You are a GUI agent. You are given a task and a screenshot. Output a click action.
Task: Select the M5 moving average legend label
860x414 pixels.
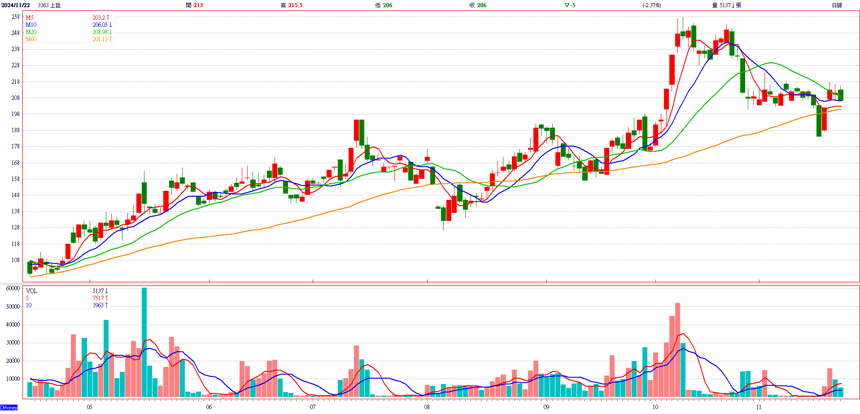click(x=30, y=17)
